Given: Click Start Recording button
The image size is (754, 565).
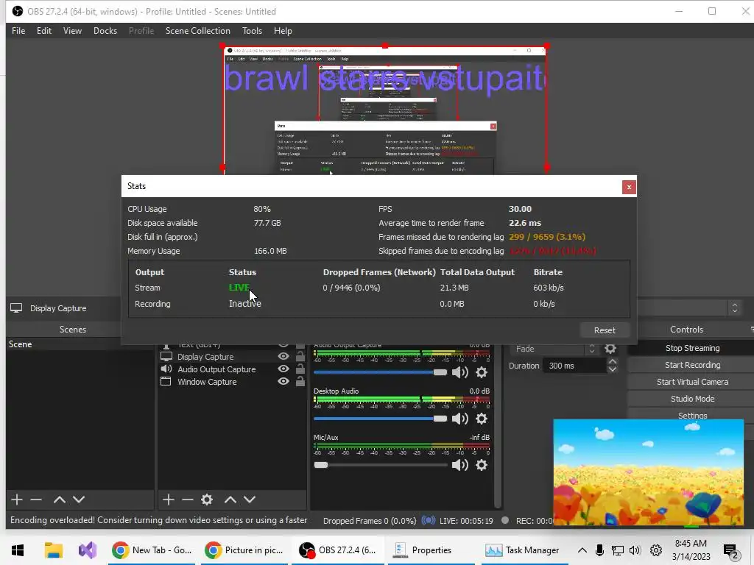Looking at the screenshot, I should (x=692, y=365).
